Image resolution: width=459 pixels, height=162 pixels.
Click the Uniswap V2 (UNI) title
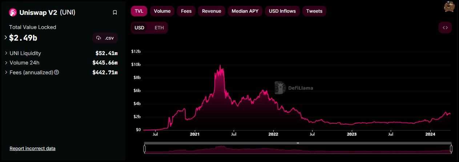[47, 12]
